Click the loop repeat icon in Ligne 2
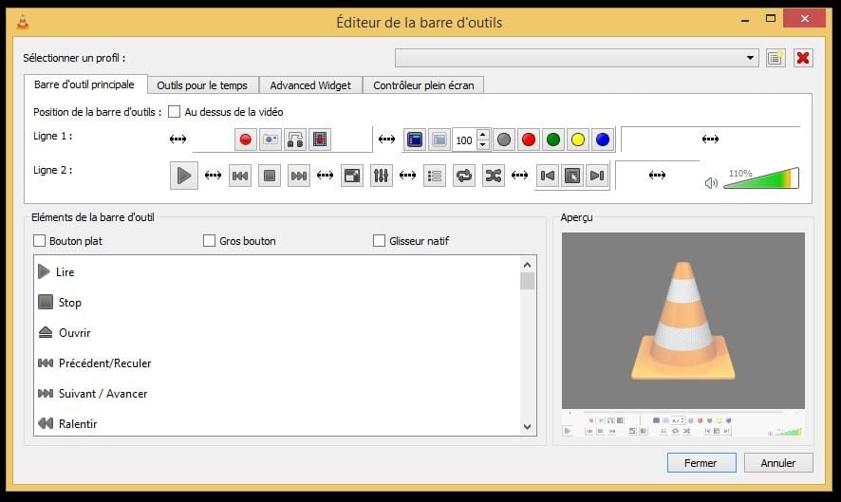 (464, 176)
